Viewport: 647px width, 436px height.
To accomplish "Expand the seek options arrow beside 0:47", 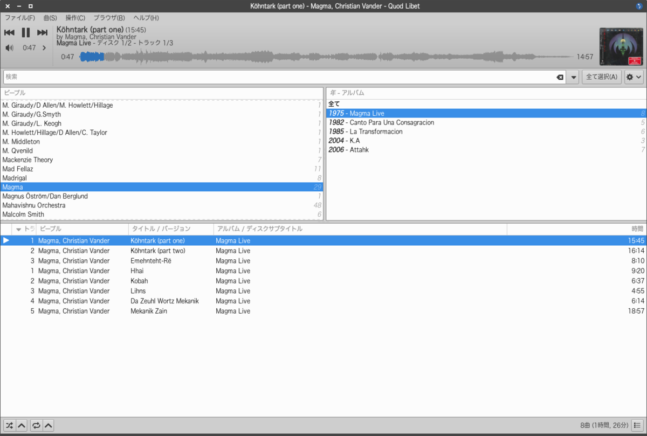I will [44, 47].
